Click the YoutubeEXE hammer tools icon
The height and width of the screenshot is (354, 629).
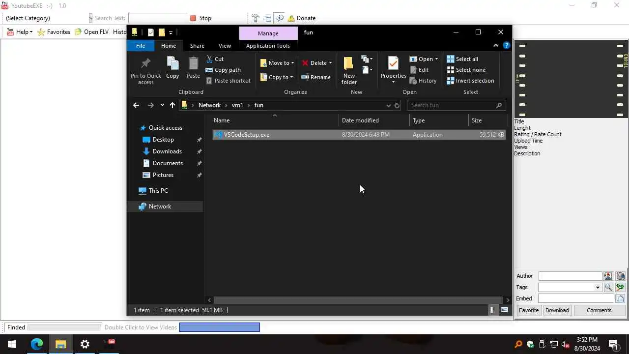[255, 18]
